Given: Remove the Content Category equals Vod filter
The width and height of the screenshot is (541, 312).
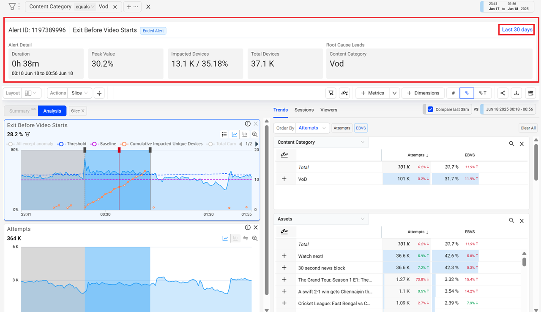Looking at the screenshot, I should 115,7.
